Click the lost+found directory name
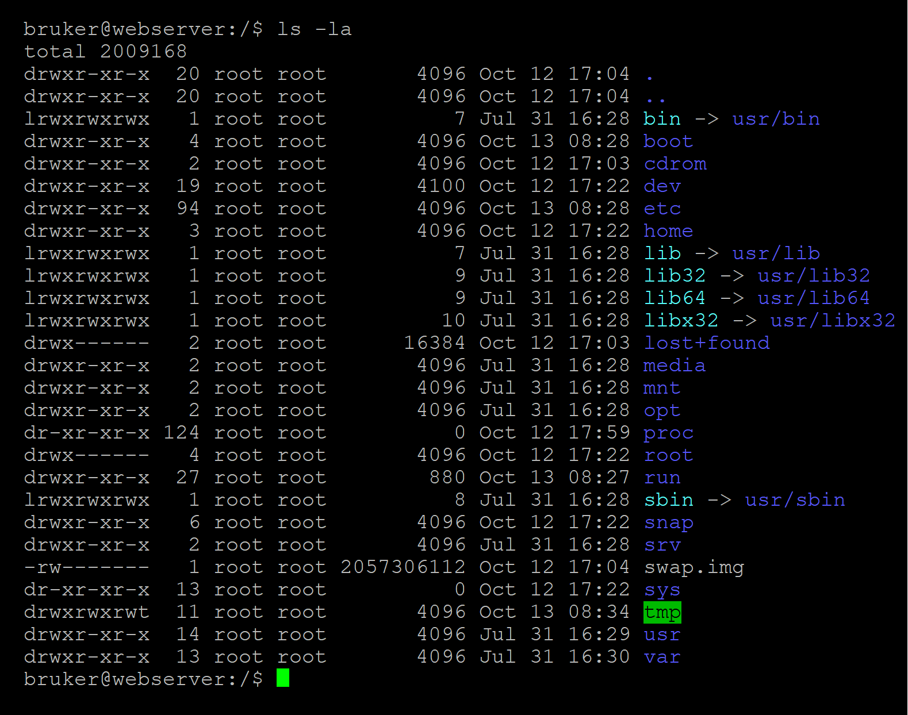The image size is (908, 715). pos(706,343)
